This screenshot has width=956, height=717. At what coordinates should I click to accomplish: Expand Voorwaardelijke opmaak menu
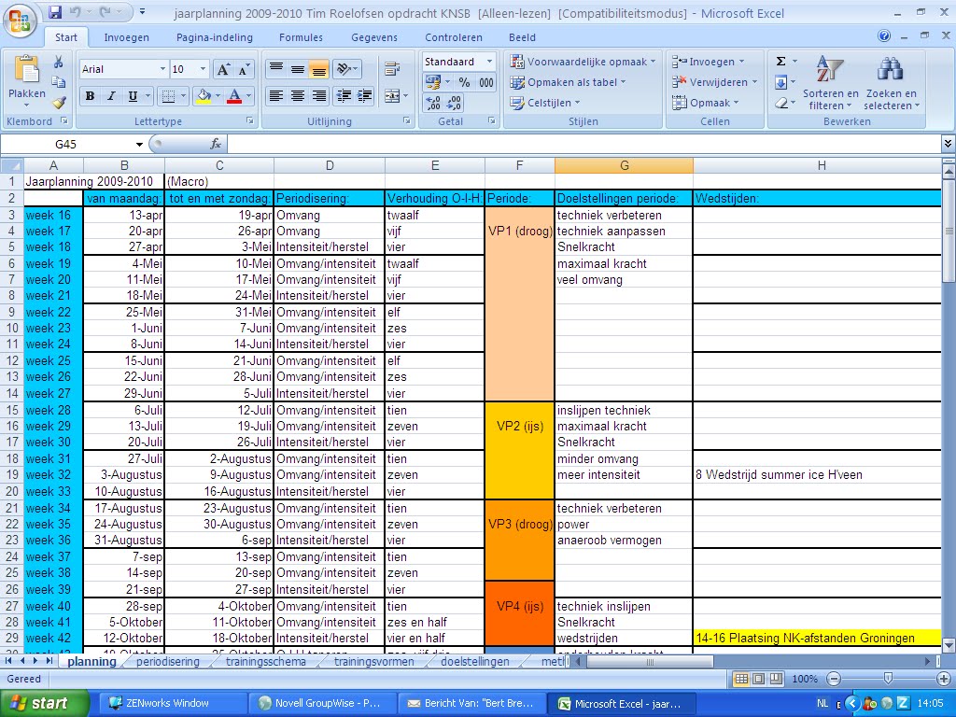[x=583, y=62]
